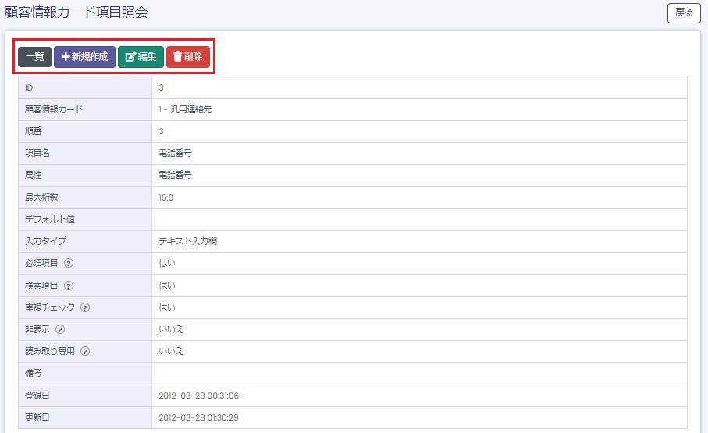Screen dimensions: 708x433
Task: Click the 顧客情報カード項目照会 page title
Action: (x=76, y=12)
